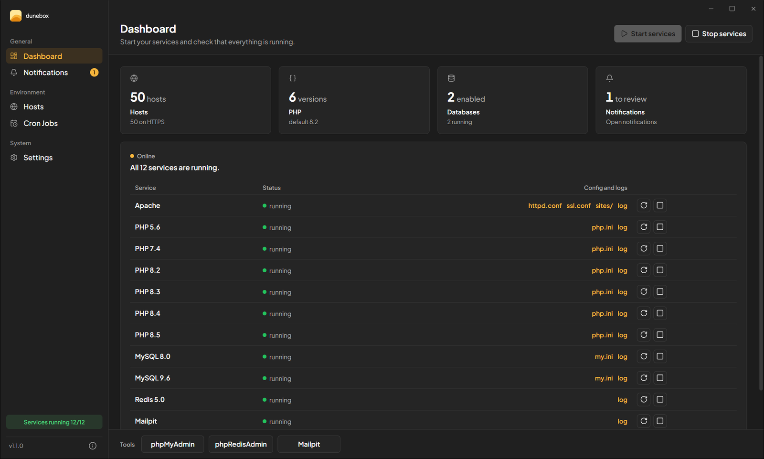This screenshot has width=764, height=459.
Task: Open php.ini for PHP 8.2
Action: coord(602,270)
